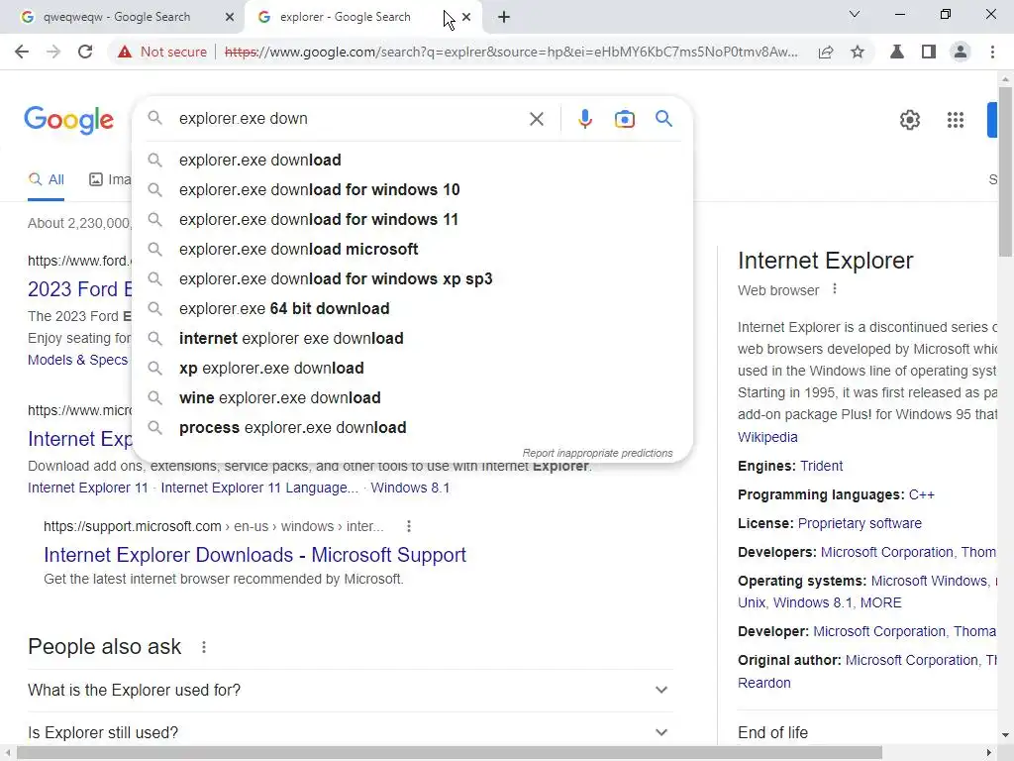Select the explorer Google Search tab
The height and width of the screenshot is (761, 1014).
pyautogui.click(x=364, y=17)
